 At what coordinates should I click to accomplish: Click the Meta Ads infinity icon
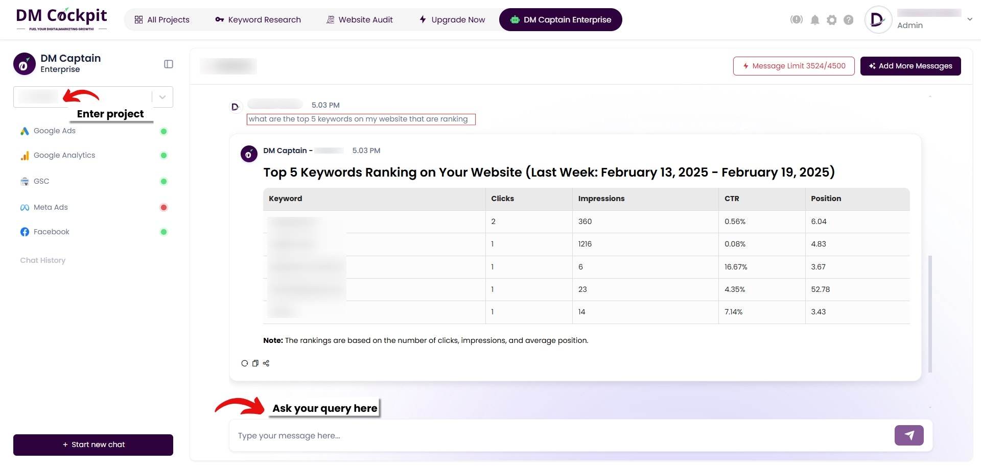[x=25, y=207]
